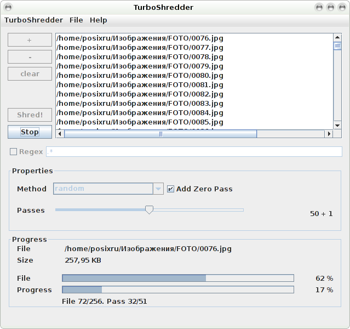Click the minus remove-file button
The image size is (350, 329).
coord(30,57)
